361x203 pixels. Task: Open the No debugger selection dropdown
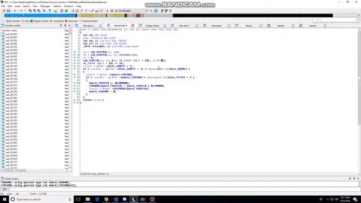coord(133,11)
